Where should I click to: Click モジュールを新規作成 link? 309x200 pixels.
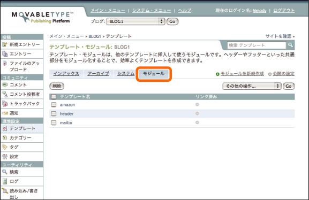[x=242, y=74]
